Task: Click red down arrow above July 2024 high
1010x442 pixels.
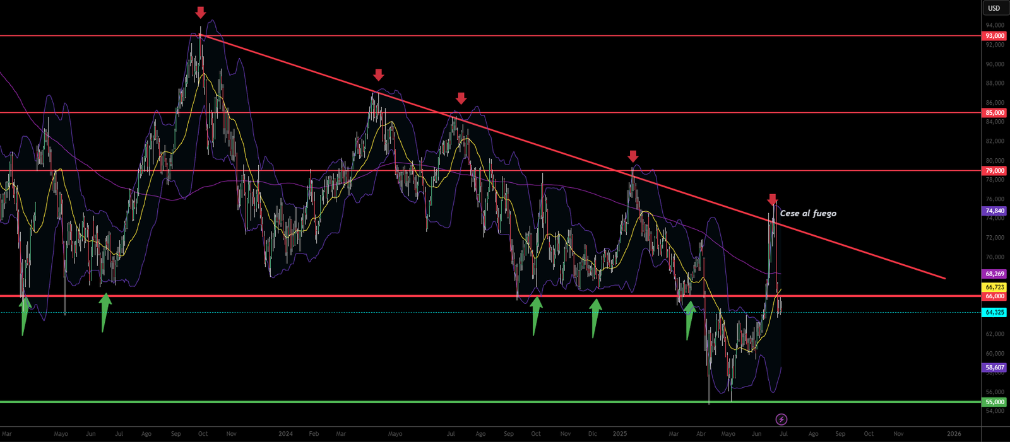Action: coord(461,98)
